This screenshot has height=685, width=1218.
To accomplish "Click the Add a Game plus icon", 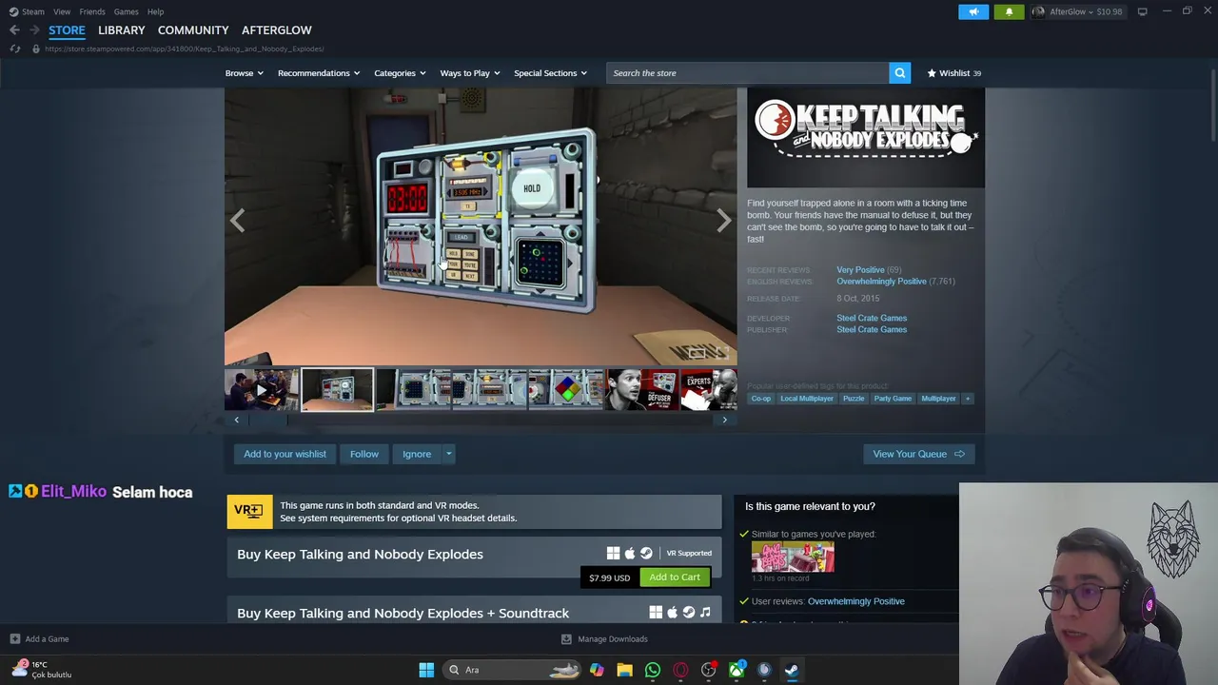I will pyautogui.click(x=14, y=639).
